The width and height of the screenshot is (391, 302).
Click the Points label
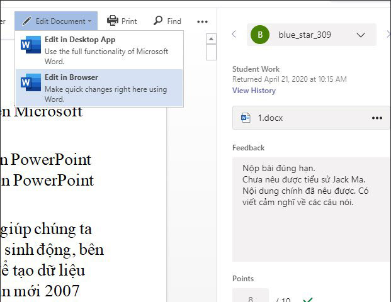[243, 279]
